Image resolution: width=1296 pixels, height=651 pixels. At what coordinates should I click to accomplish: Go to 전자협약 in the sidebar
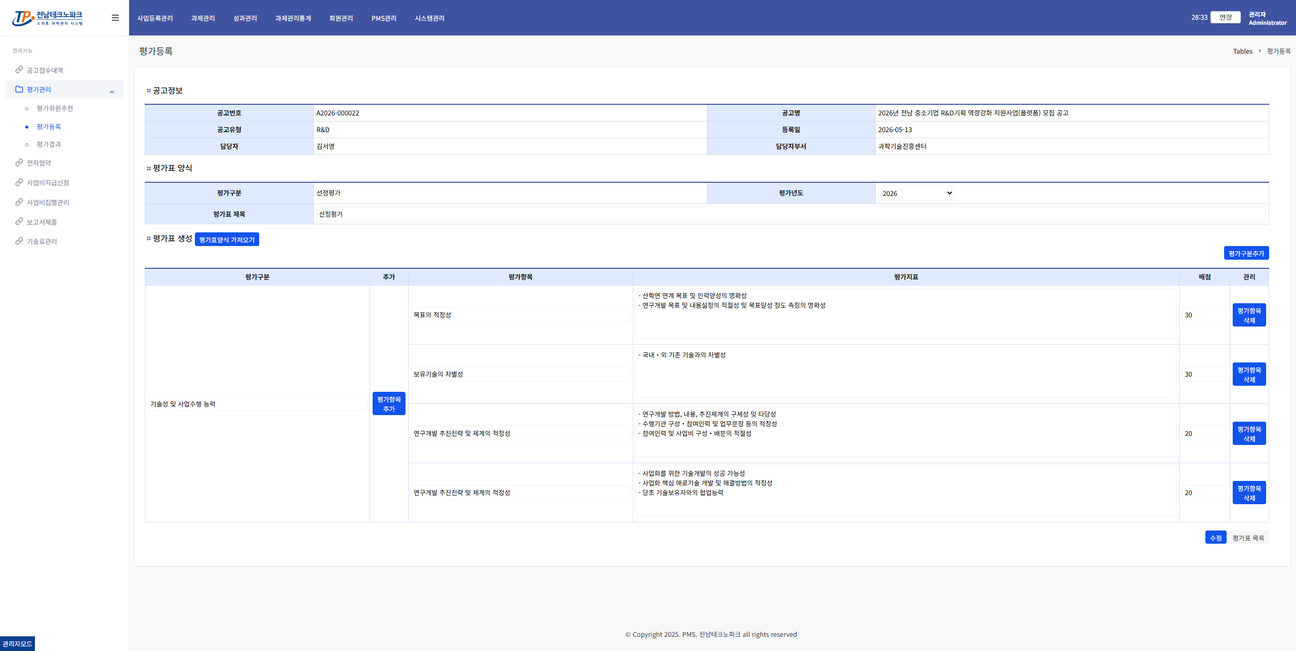tap(38, 162)
